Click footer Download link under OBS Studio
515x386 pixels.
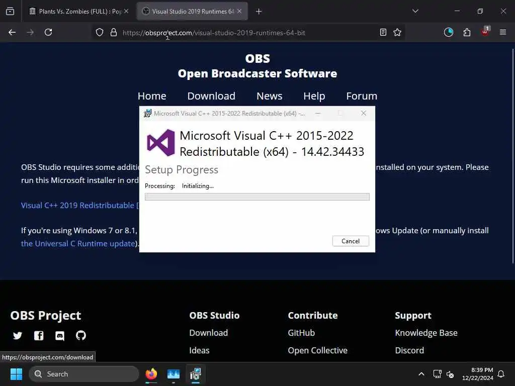[209, 333]
